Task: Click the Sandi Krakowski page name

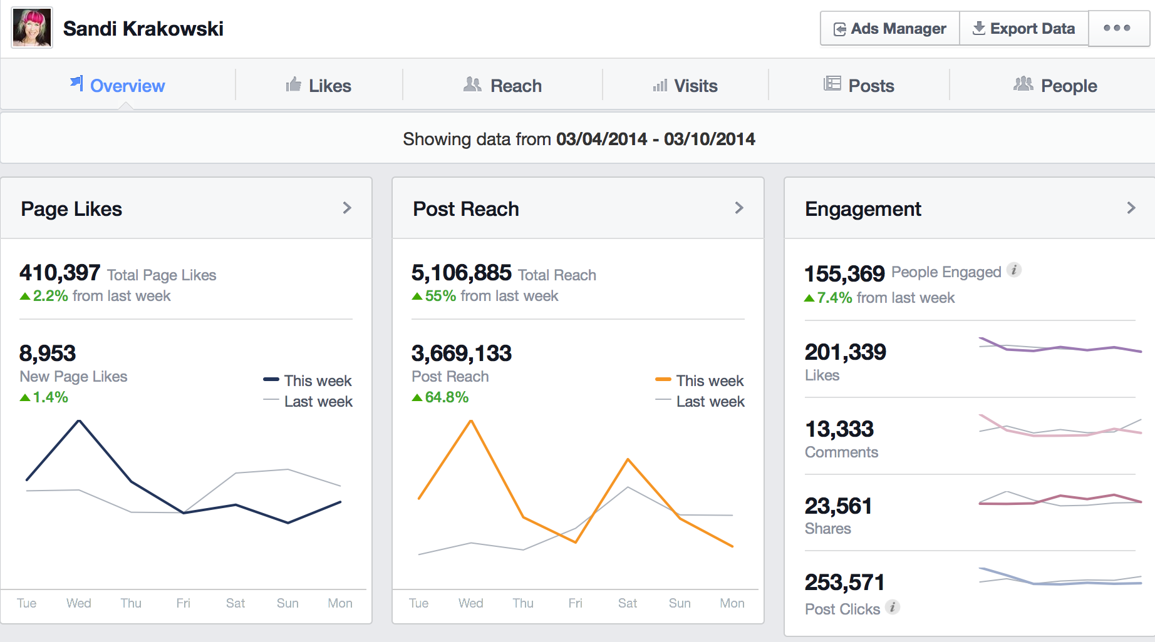Action: [x=143, y=29]
